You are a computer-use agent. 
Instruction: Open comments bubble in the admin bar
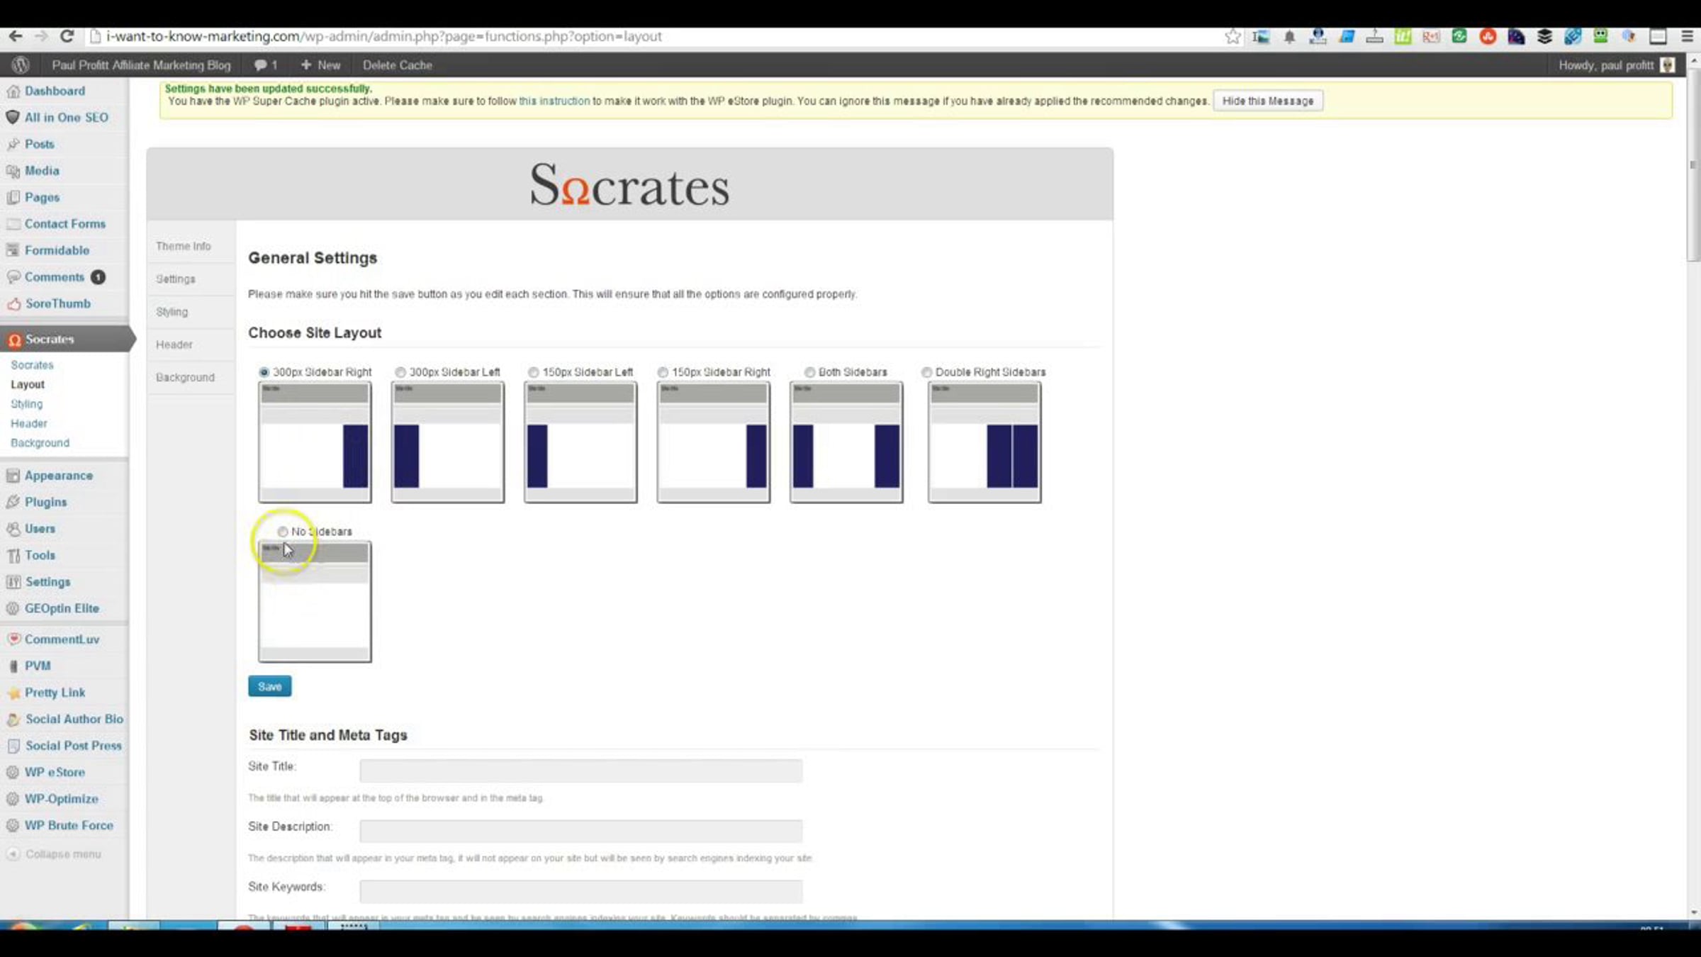[x=265, y=65]
